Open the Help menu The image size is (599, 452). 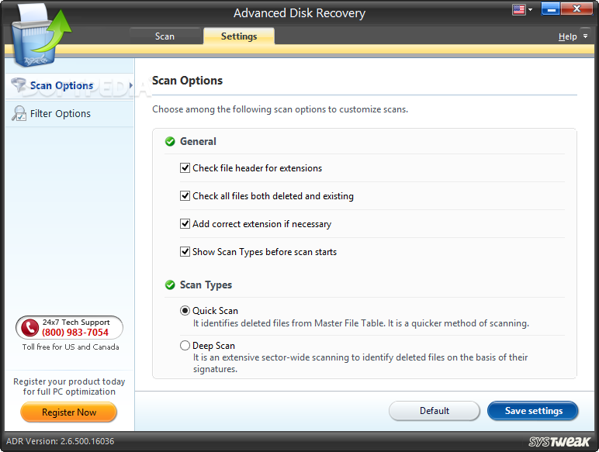click(567, 36)
